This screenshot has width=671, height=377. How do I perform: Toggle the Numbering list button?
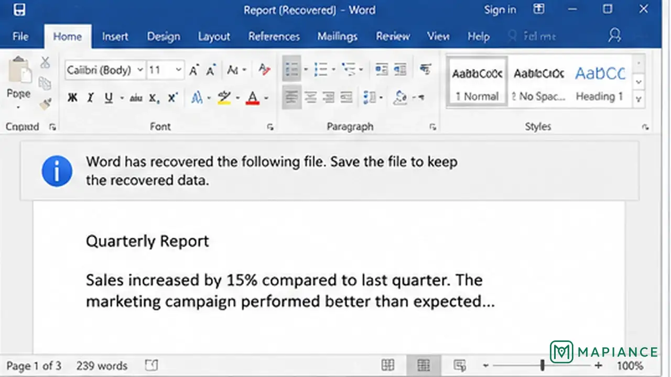[320, 69]
